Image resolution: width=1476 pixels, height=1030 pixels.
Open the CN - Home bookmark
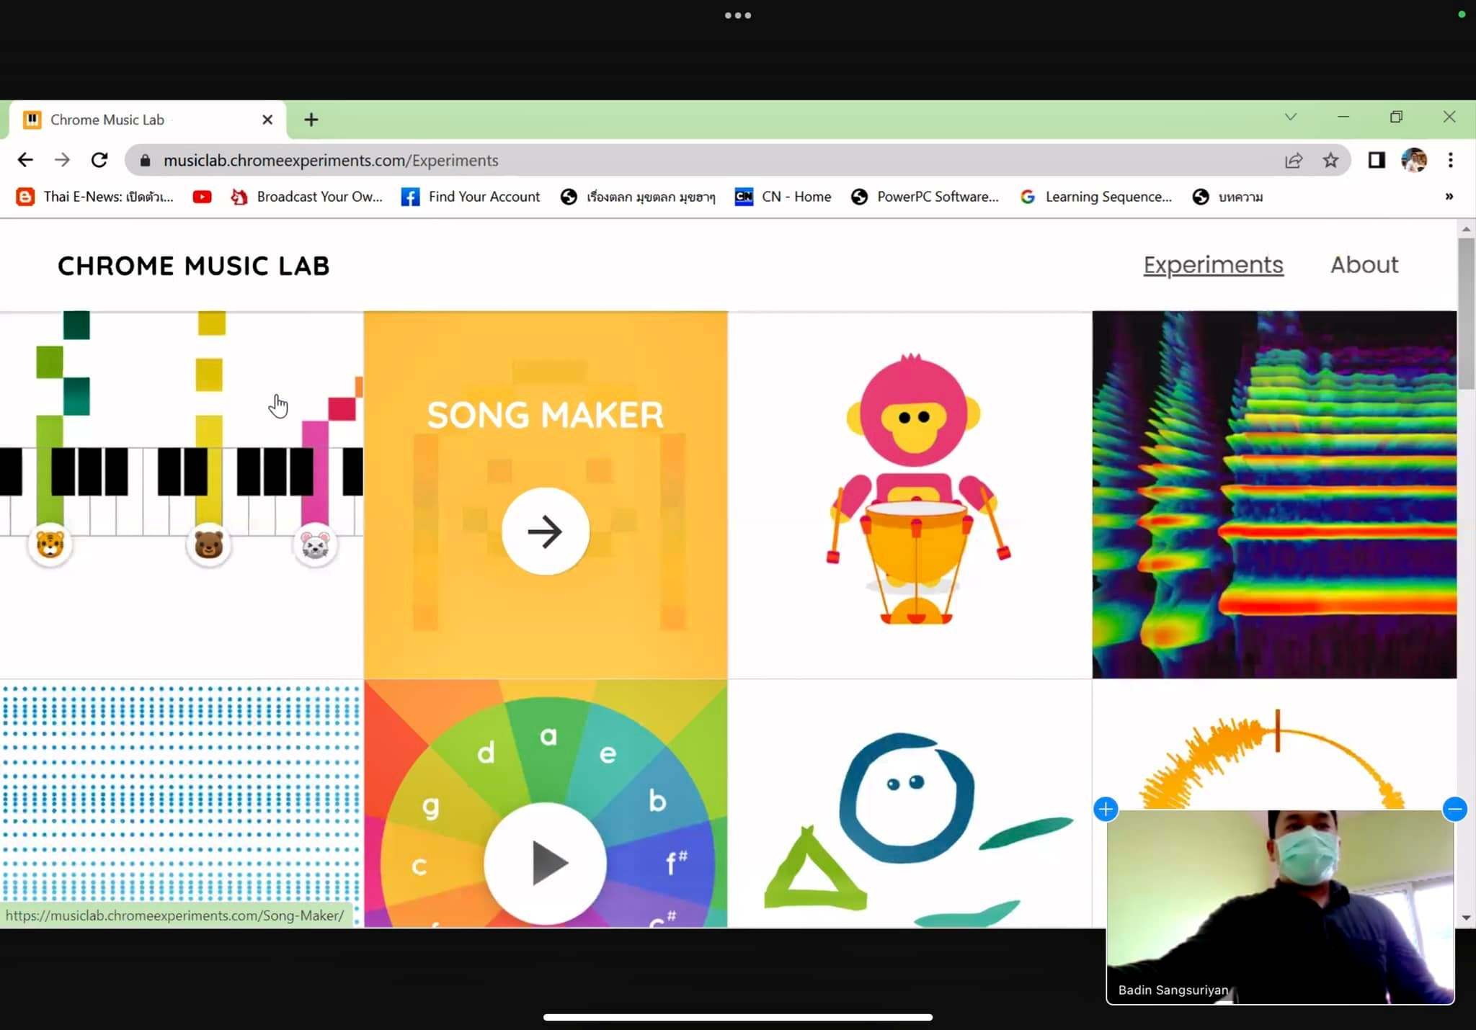point(783,197)
